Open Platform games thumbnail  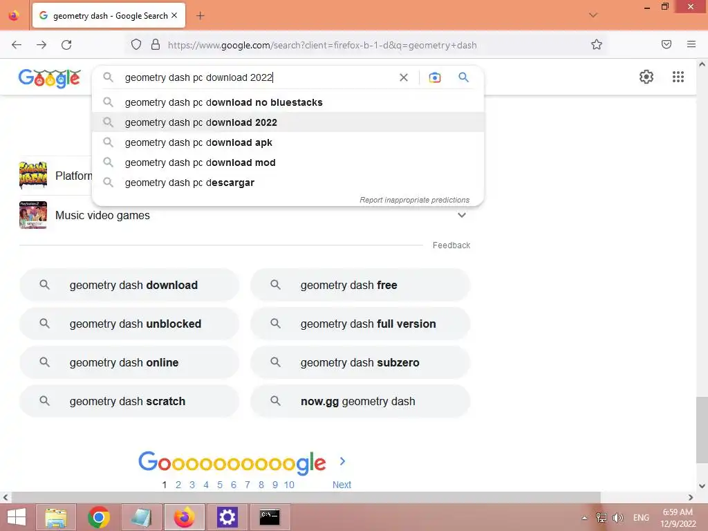click(x=33, y=175)
